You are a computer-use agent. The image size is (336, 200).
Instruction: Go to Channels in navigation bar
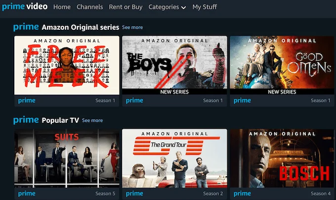(90, 7)
